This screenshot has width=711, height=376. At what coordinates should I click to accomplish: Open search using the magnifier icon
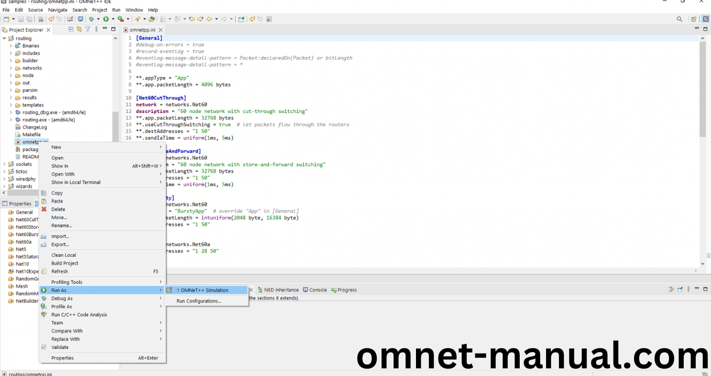[679, 19]
